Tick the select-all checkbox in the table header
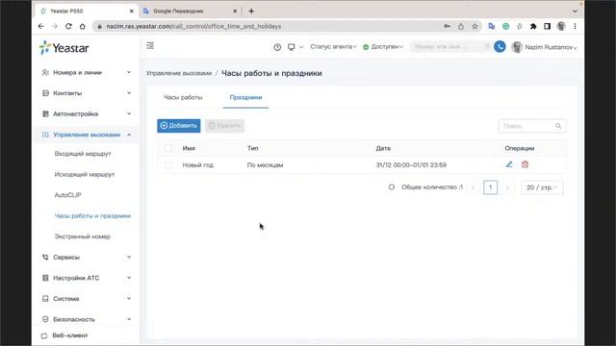Screen dimensions: 616x346 [x=168, y=148]
